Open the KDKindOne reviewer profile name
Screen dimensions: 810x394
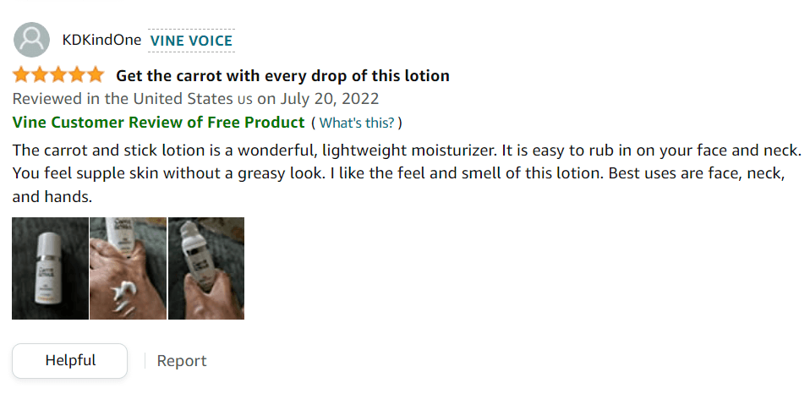pyautogui.click(x=101, y=40)
